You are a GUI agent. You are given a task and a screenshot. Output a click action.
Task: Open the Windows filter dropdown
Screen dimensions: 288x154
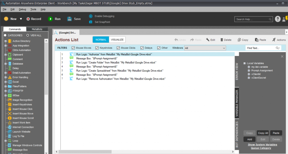(x=205, y=48)
